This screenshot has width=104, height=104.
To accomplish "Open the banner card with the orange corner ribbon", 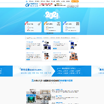I will [52, 27].
